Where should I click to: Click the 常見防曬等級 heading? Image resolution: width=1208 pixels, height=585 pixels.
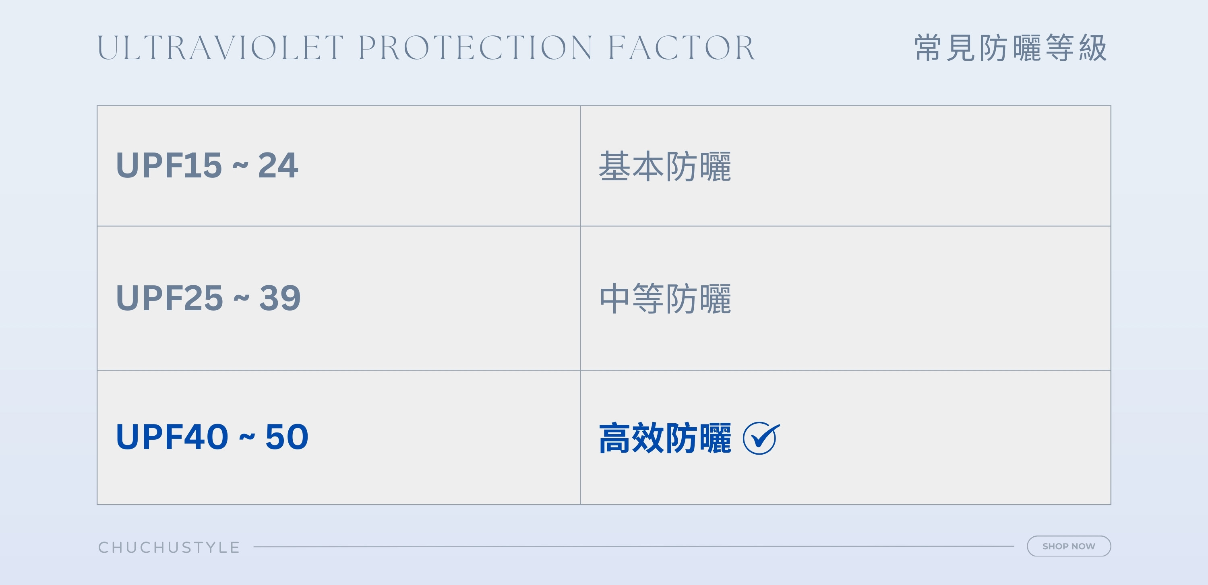[x=1011, y=48]
